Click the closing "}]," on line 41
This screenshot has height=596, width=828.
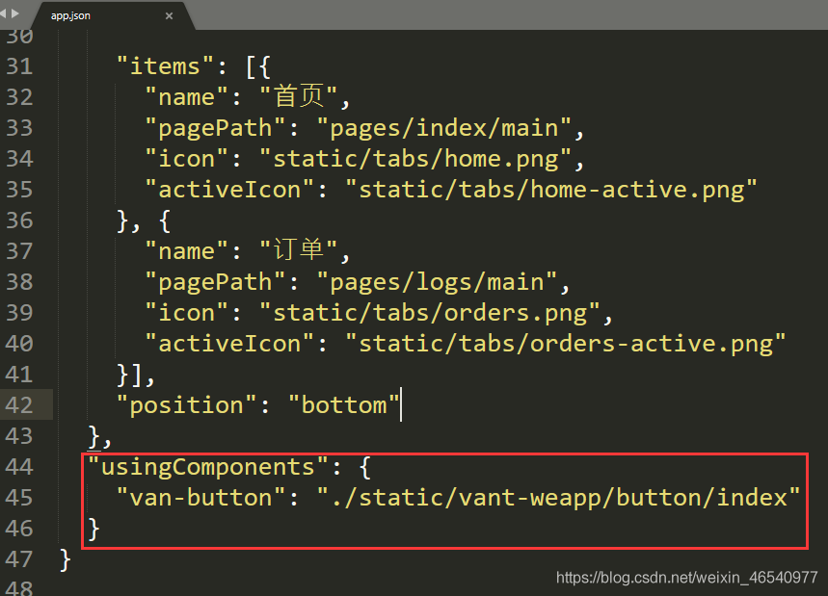pos(136,376)
